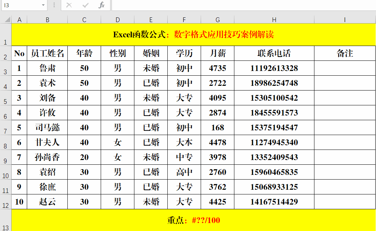Select column D header
The height and width of the screenshot is (231, 376).
pyautogui.click(x=117, y=20)
